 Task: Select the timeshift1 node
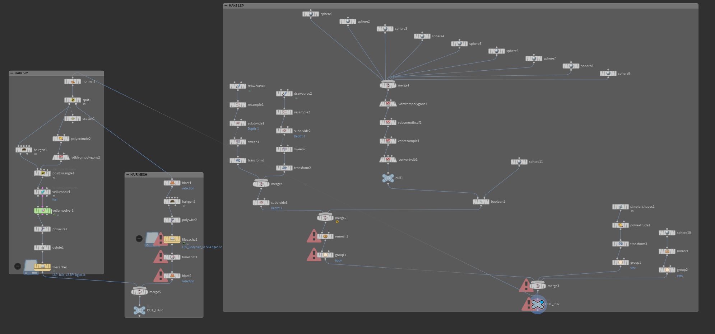(172, 257)
